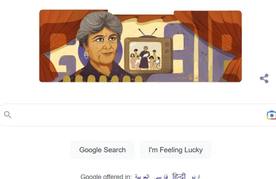This screenshot has height=179, width=276.
Task: Switch Google to Hindi language link
Action: coord(179,176)
